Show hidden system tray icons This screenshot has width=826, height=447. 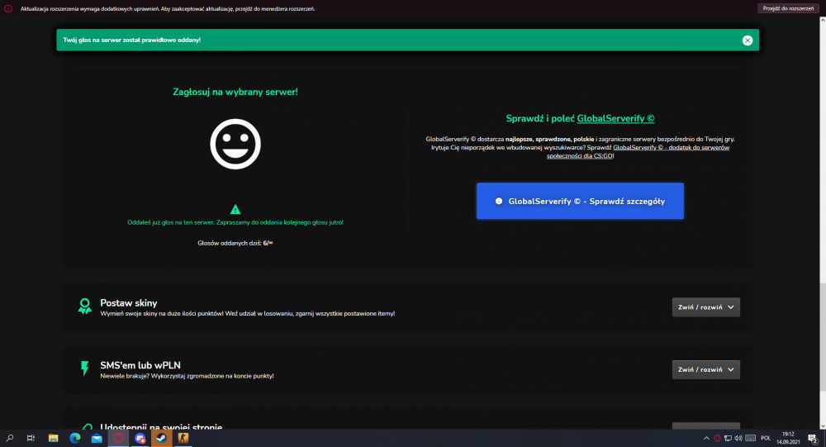706,438
